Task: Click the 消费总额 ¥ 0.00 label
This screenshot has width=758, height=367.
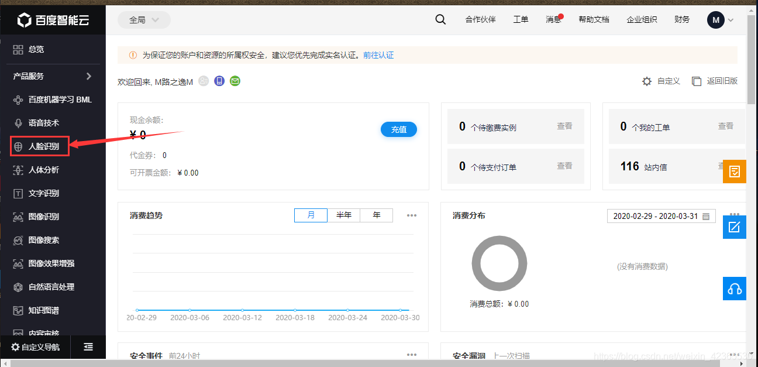Action: click(x=499, y=304)
